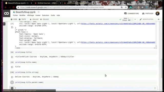Open the COMMENTAIRE panel
164x92 pixels.
(131, 14)
